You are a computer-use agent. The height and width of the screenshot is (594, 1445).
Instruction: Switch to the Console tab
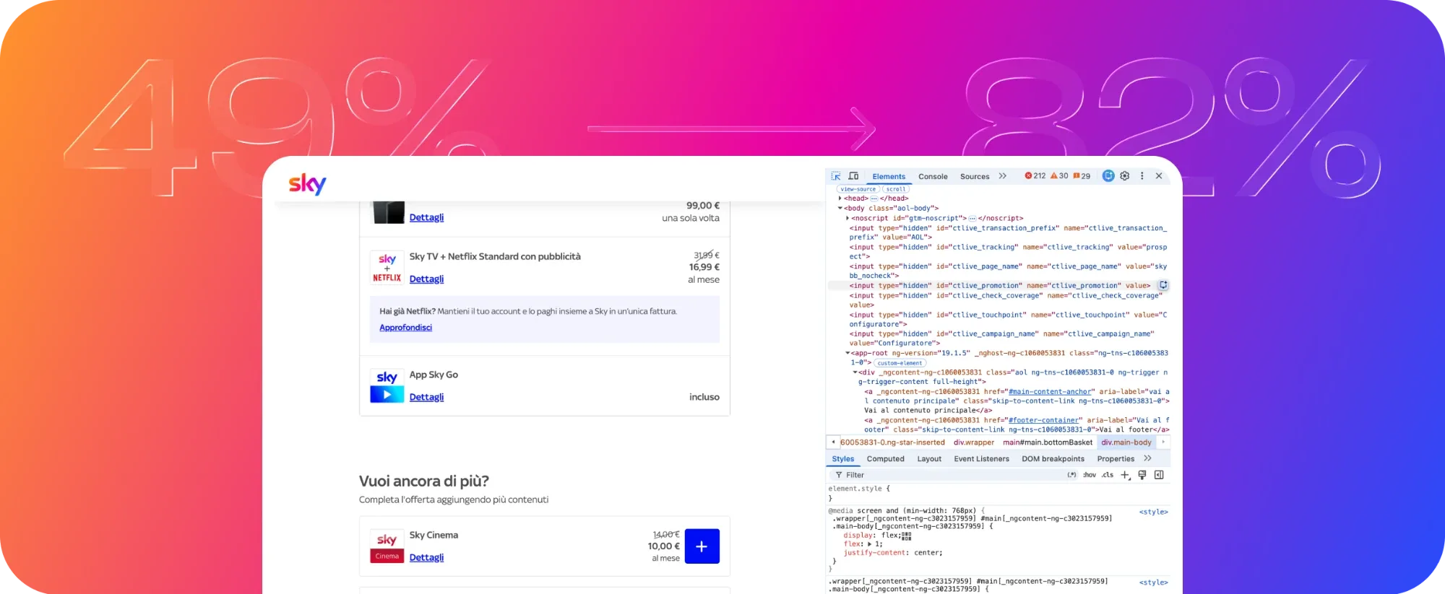933,176
